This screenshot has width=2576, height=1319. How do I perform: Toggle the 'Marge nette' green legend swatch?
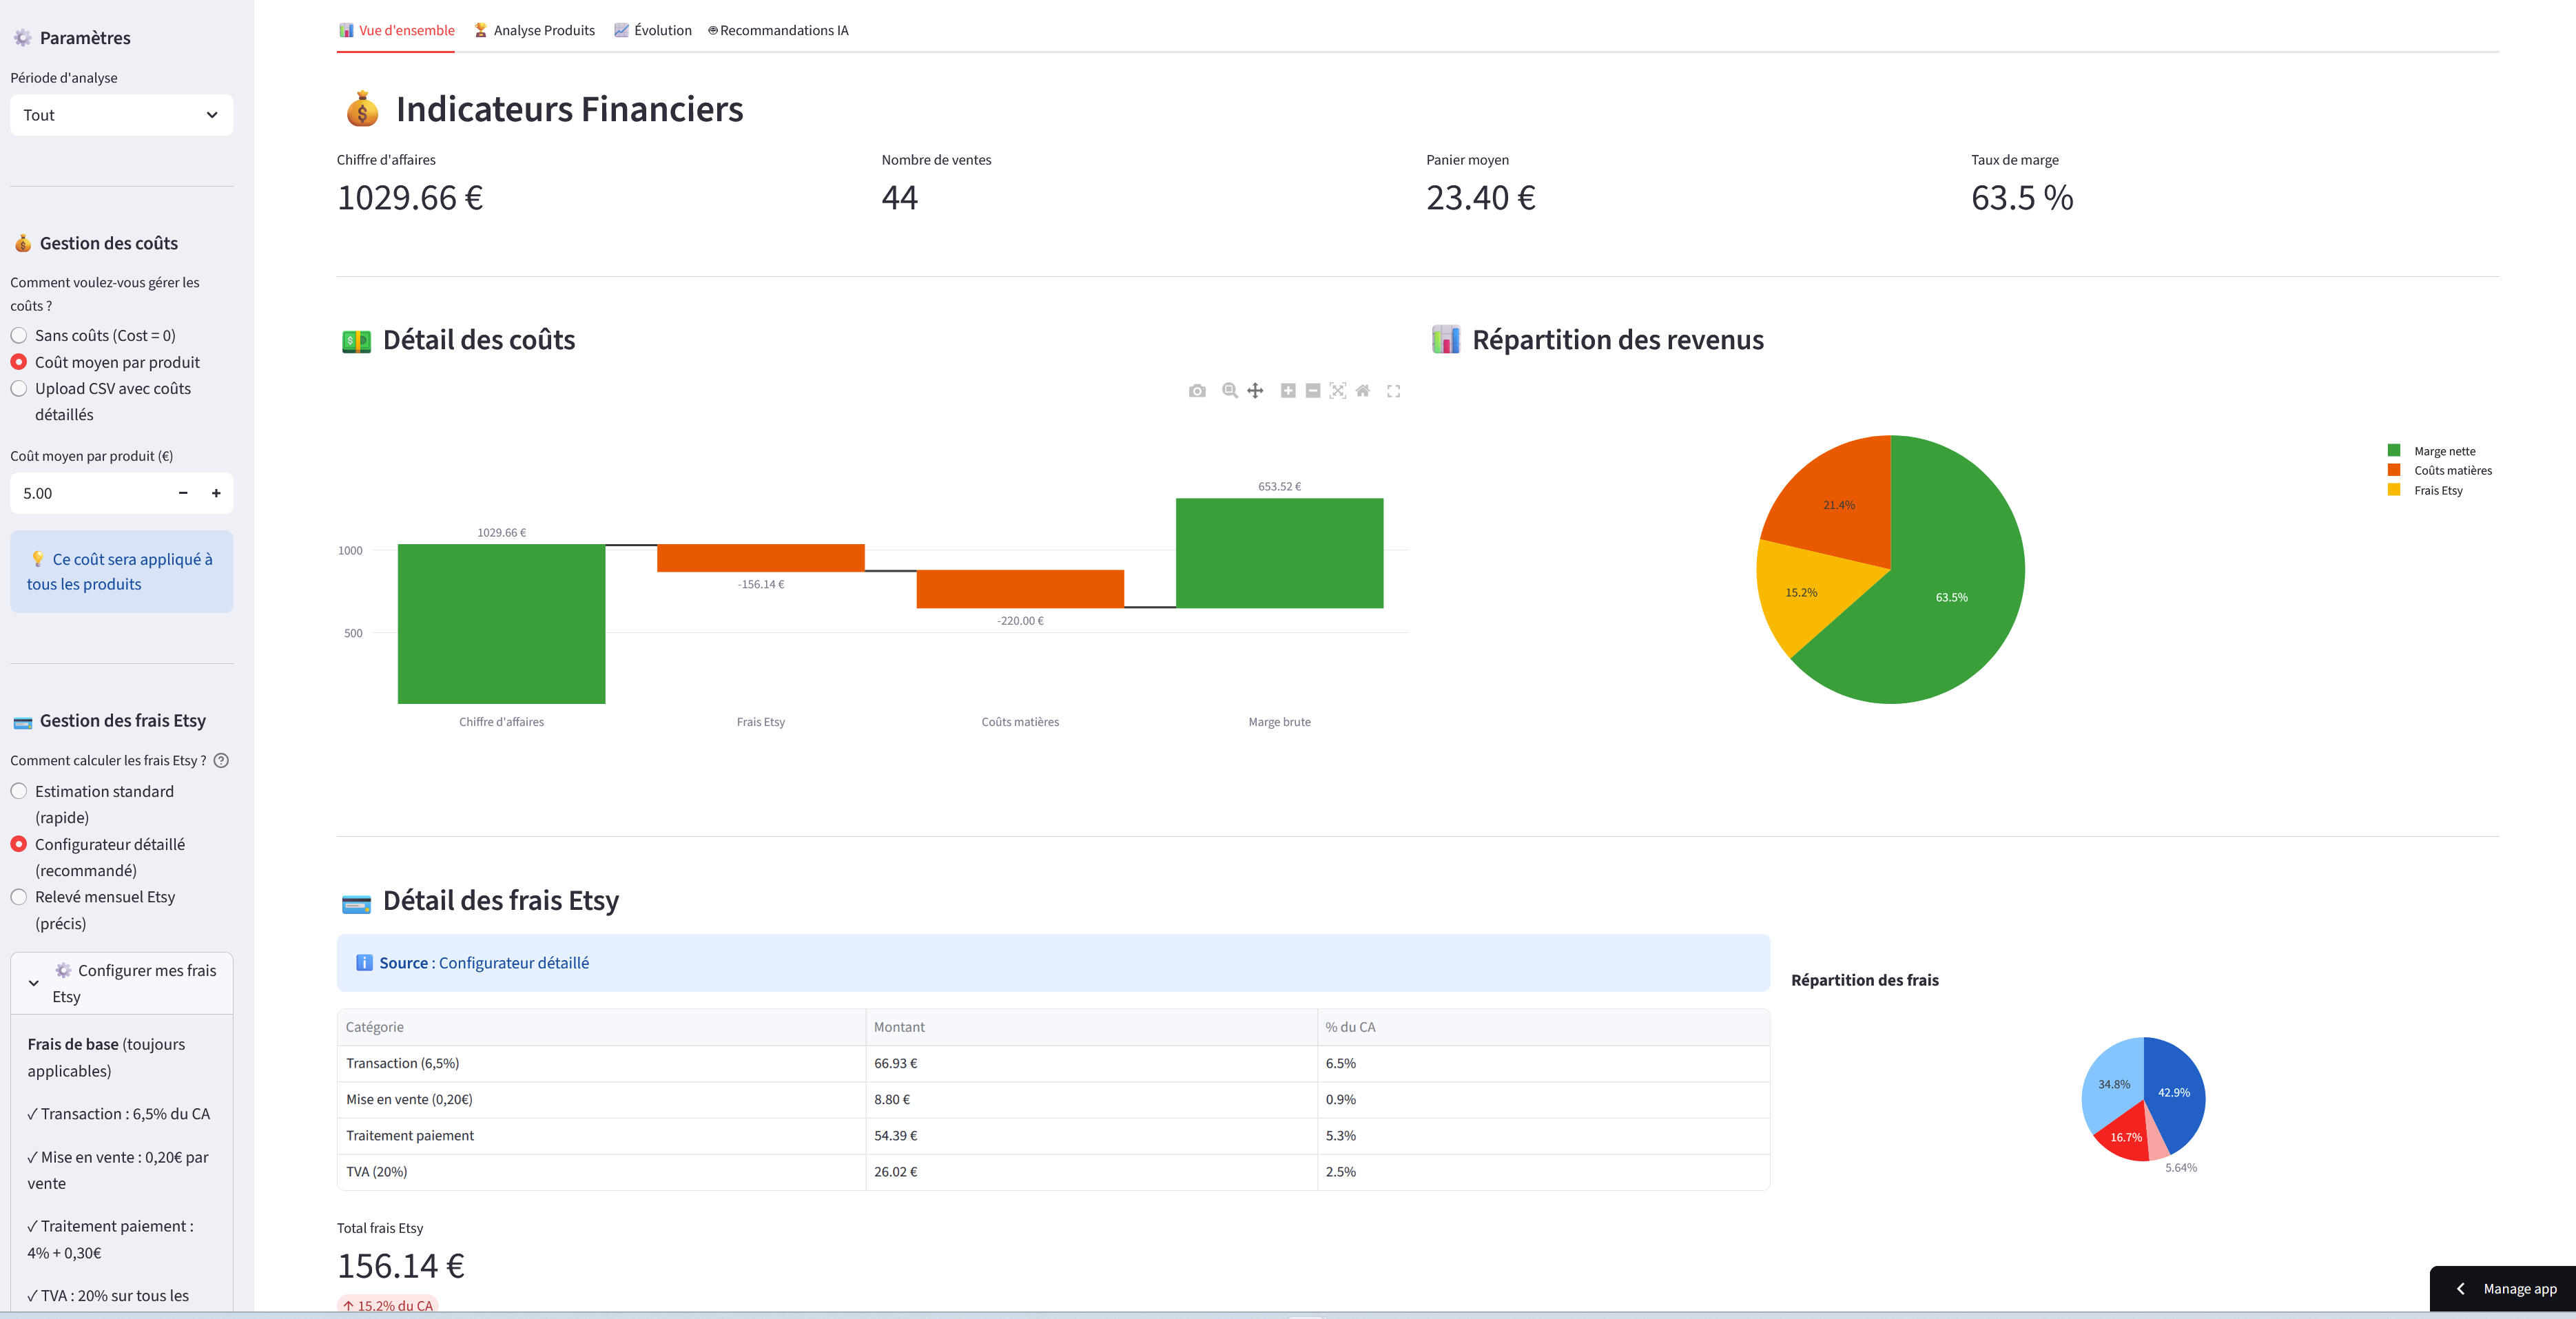[2394, 451]
